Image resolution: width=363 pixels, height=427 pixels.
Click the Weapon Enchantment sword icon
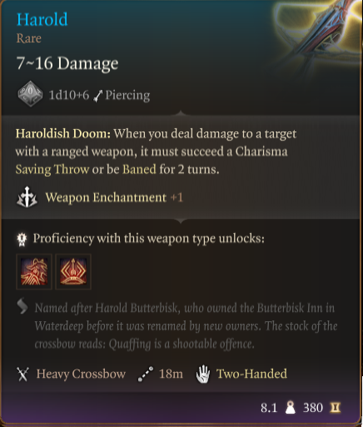27,197
